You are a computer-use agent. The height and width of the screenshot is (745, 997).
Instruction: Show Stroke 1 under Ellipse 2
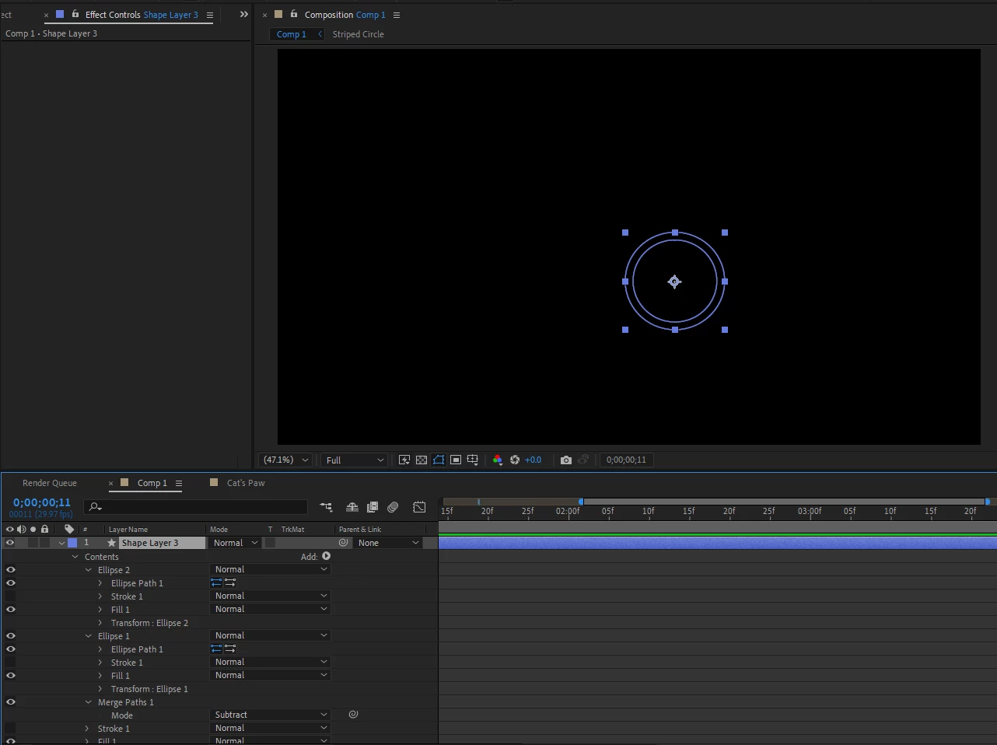tap(10, 596)
